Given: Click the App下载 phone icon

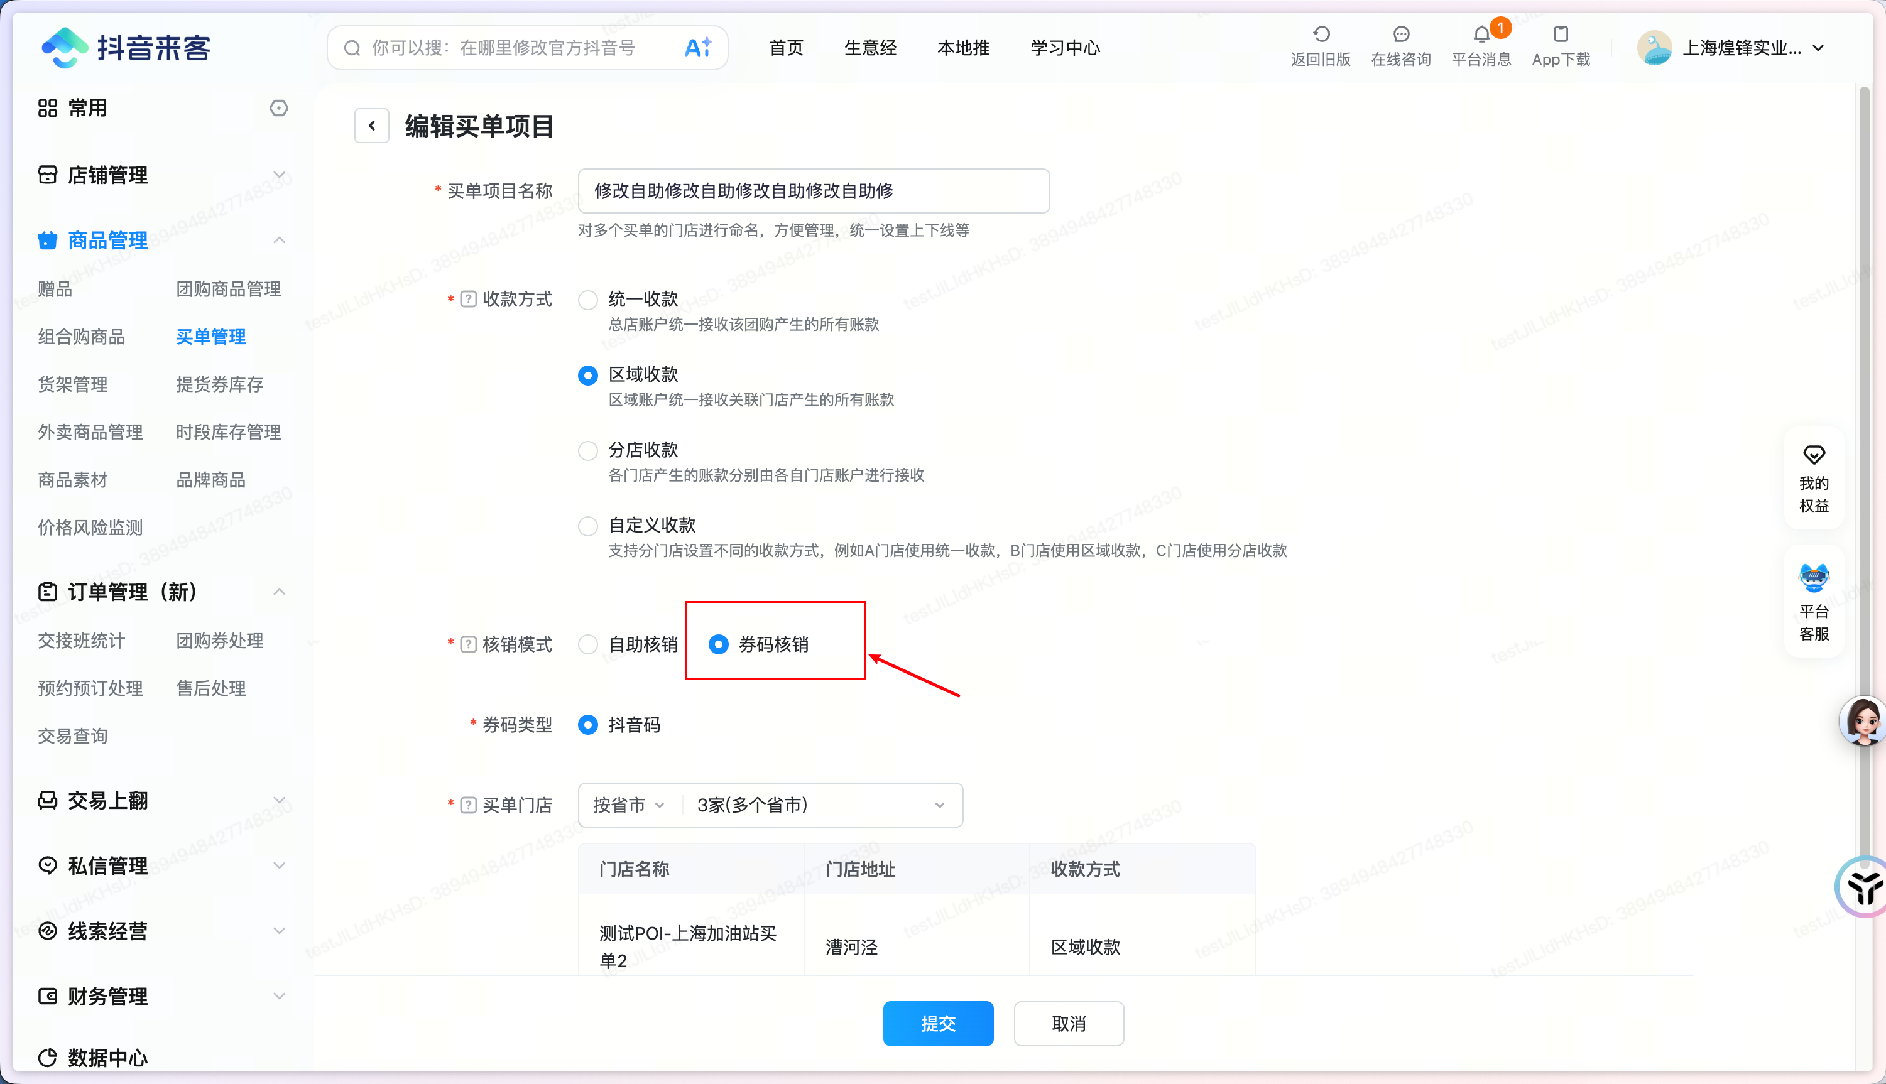Looking at the screenshot, I should click(x=1561, y=35).
